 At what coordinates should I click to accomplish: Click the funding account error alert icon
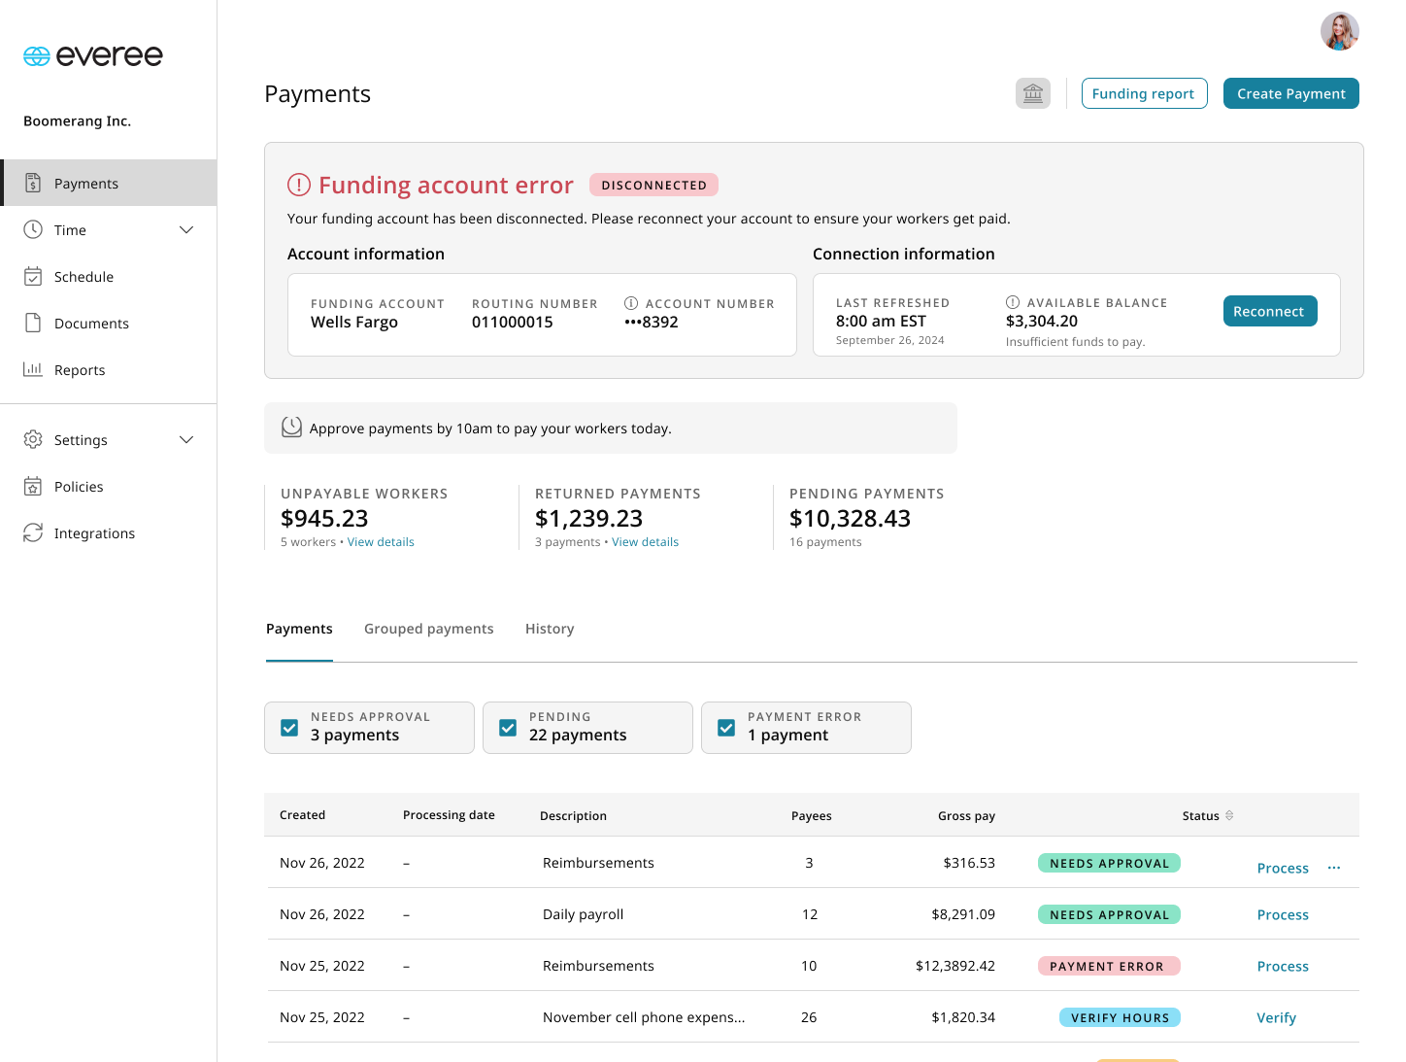point(299,185)
